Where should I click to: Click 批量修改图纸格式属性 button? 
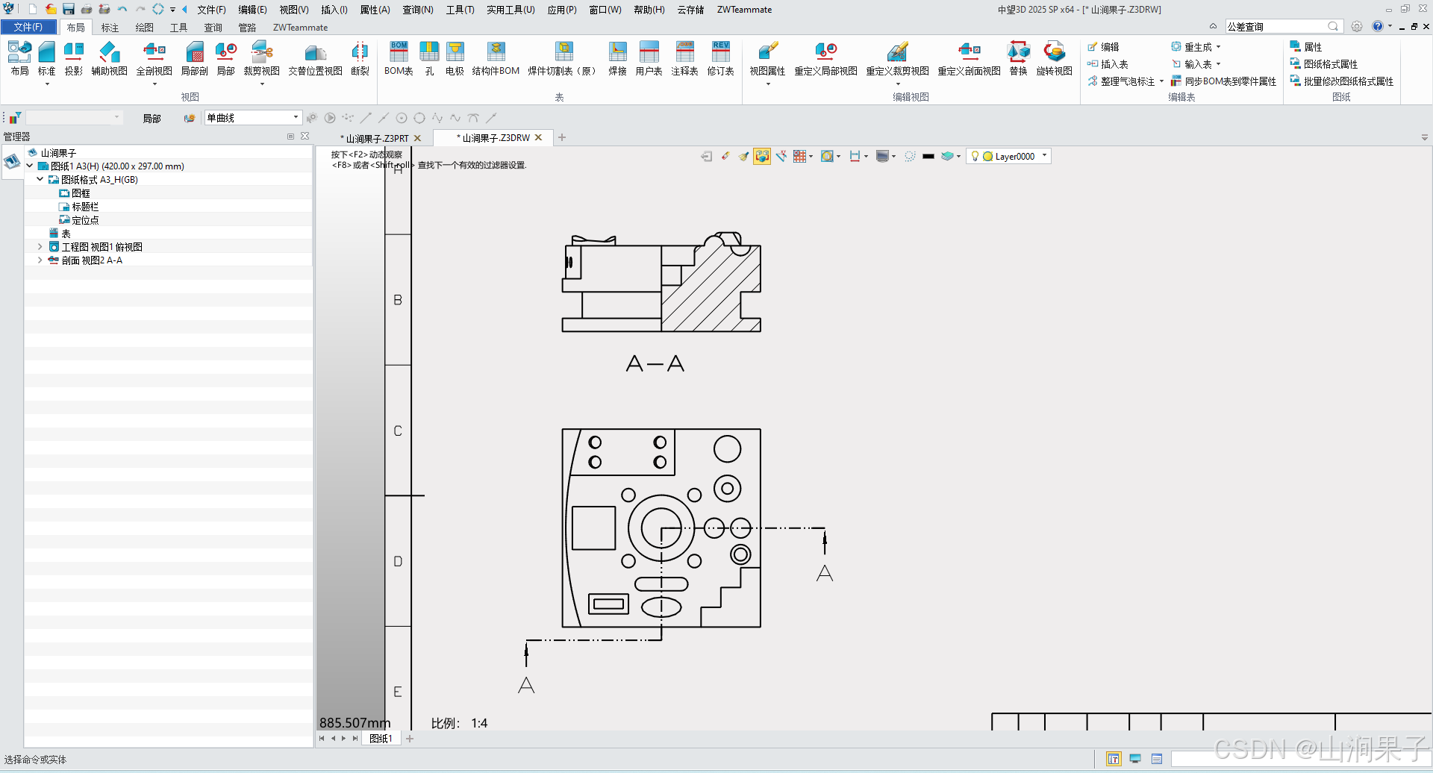point(1342,81)
